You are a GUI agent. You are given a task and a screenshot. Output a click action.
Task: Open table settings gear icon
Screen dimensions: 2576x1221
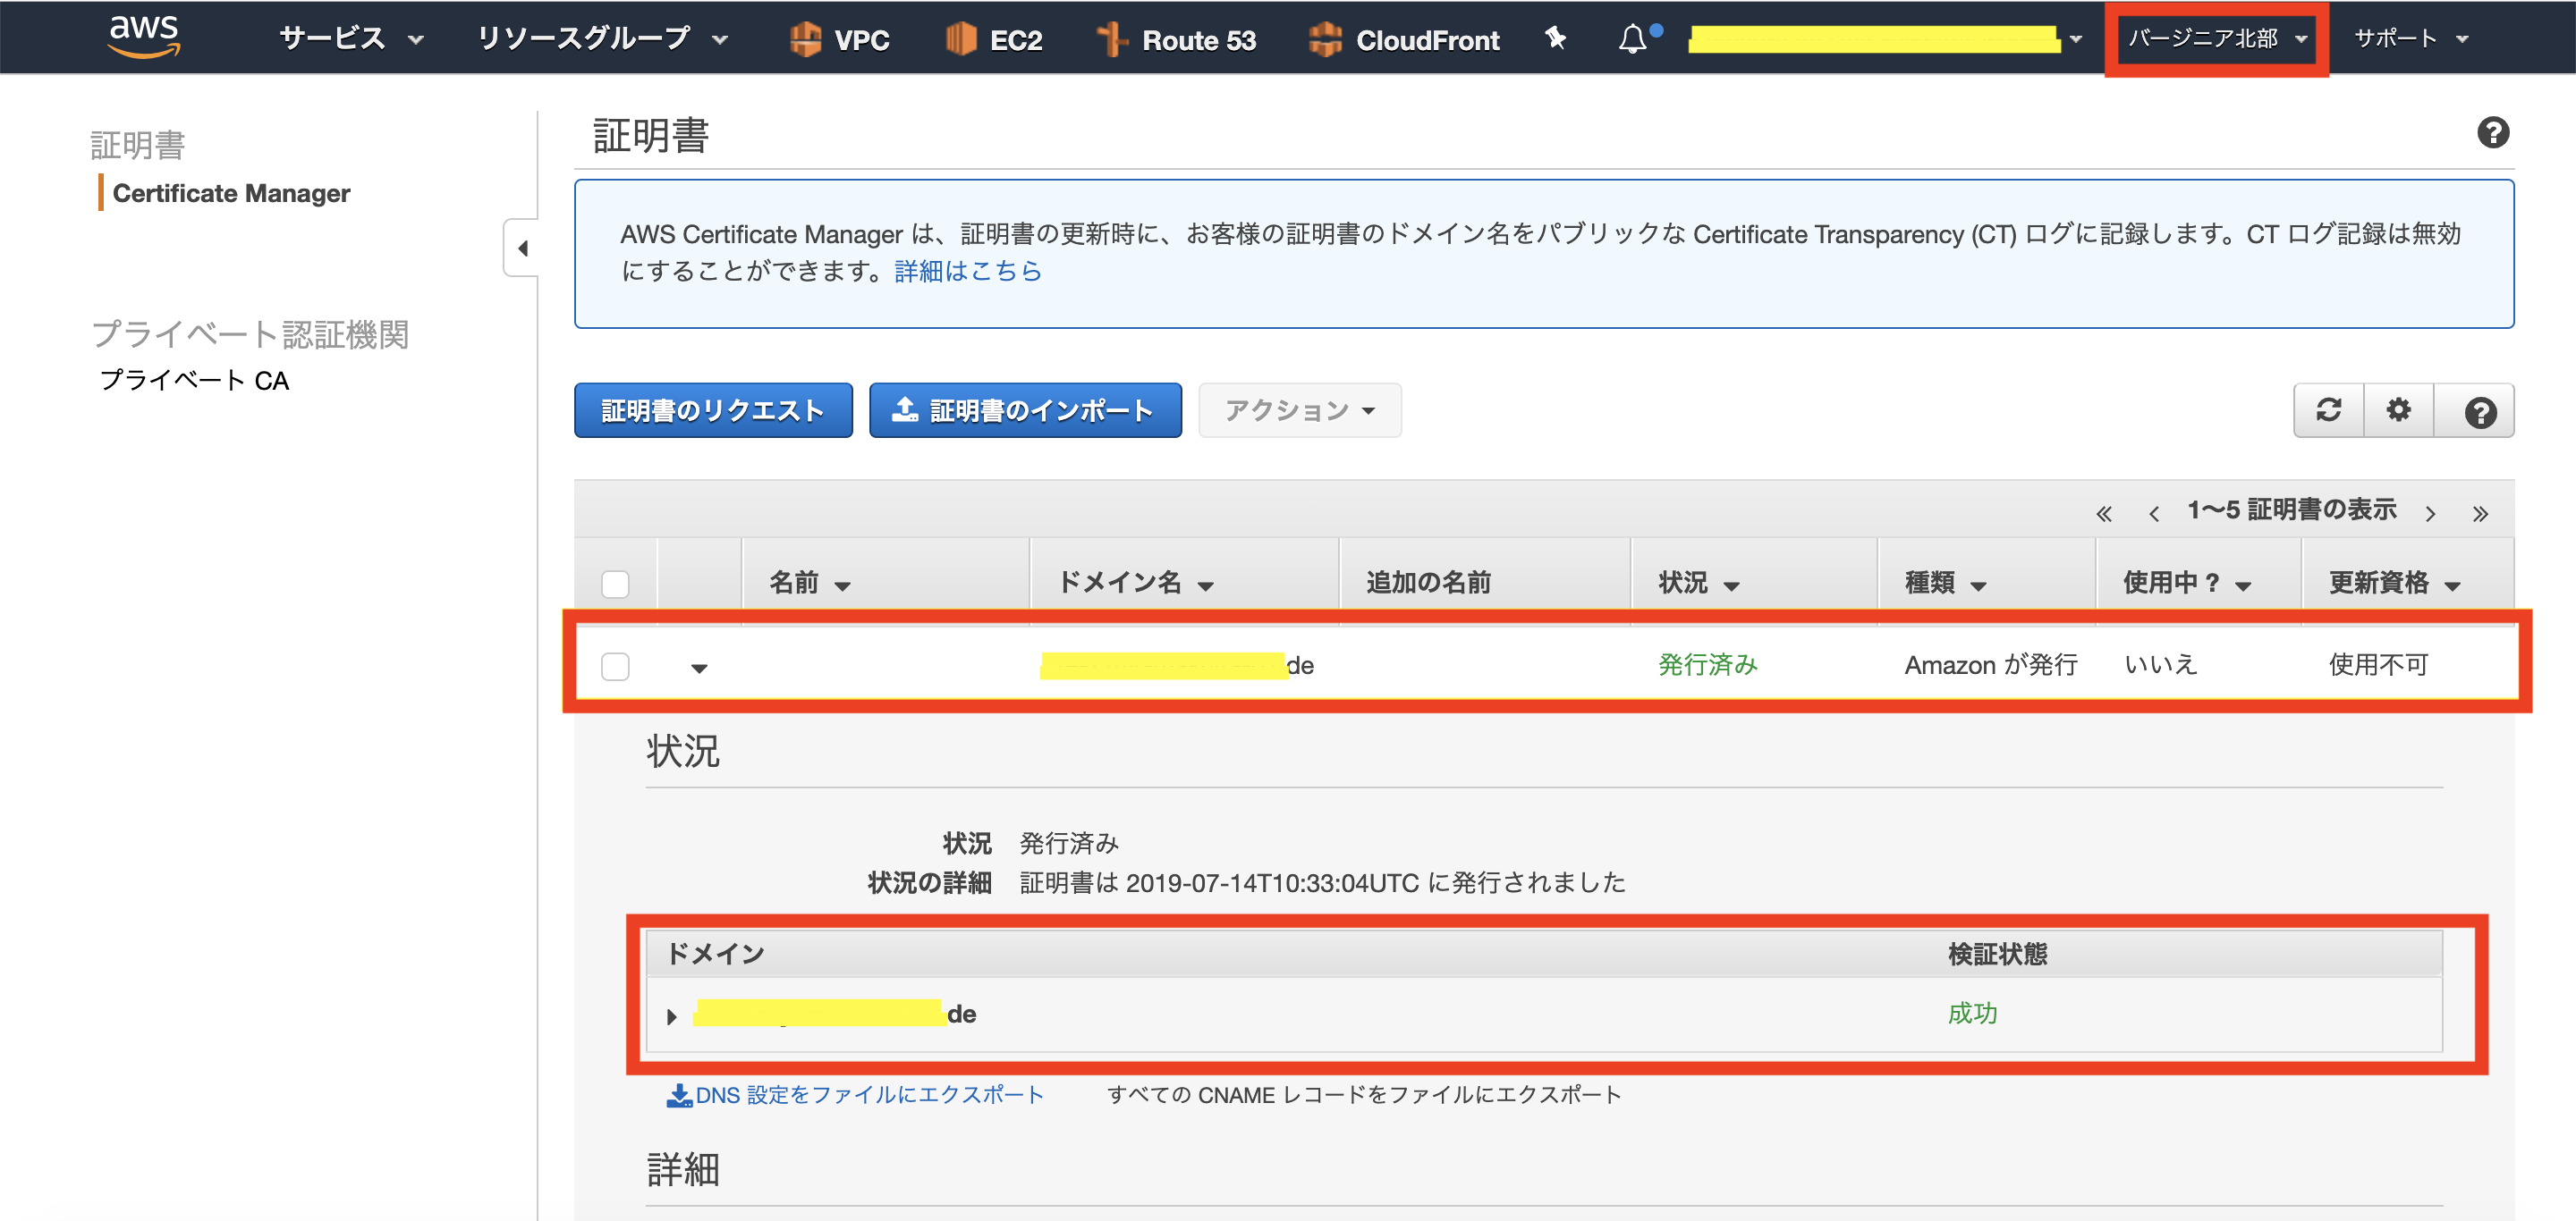pos(2398,409)
